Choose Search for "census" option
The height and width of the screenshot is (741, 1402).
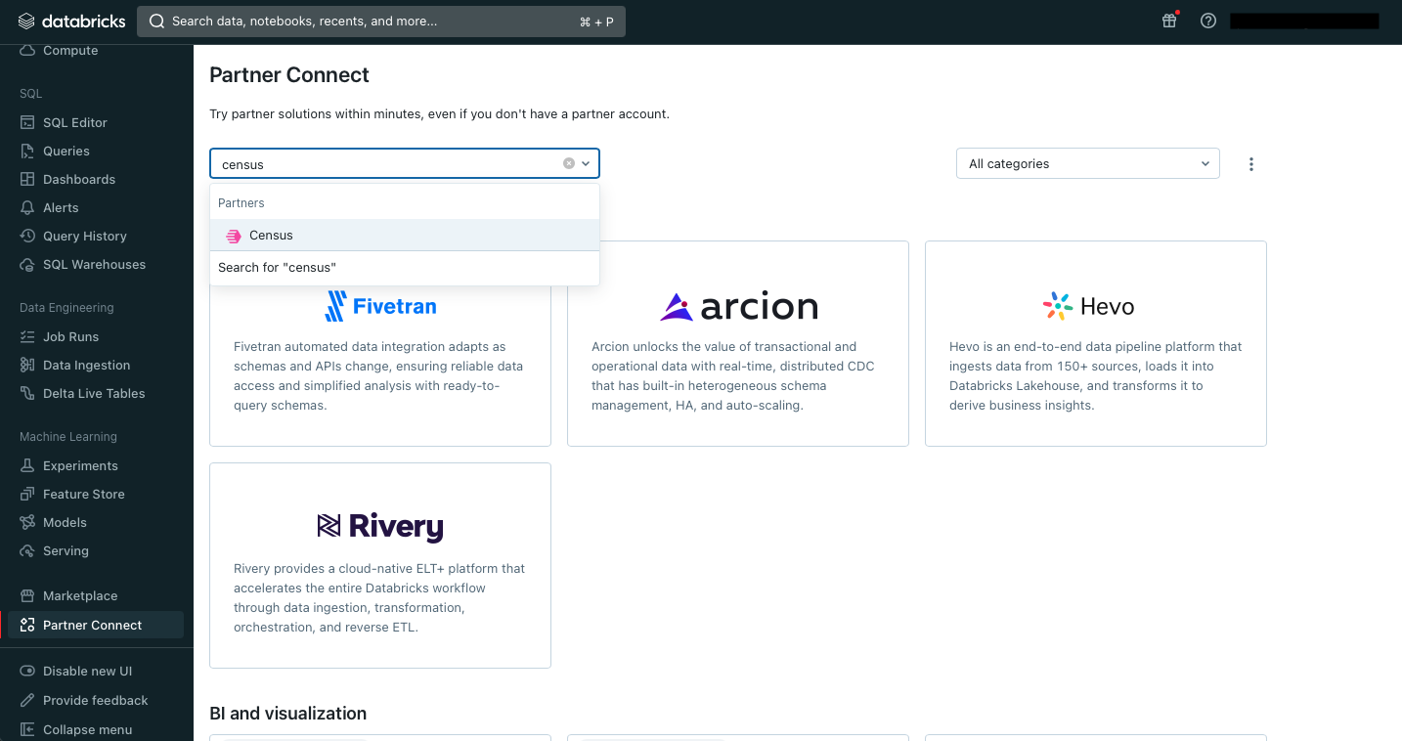tap(405, 267)
